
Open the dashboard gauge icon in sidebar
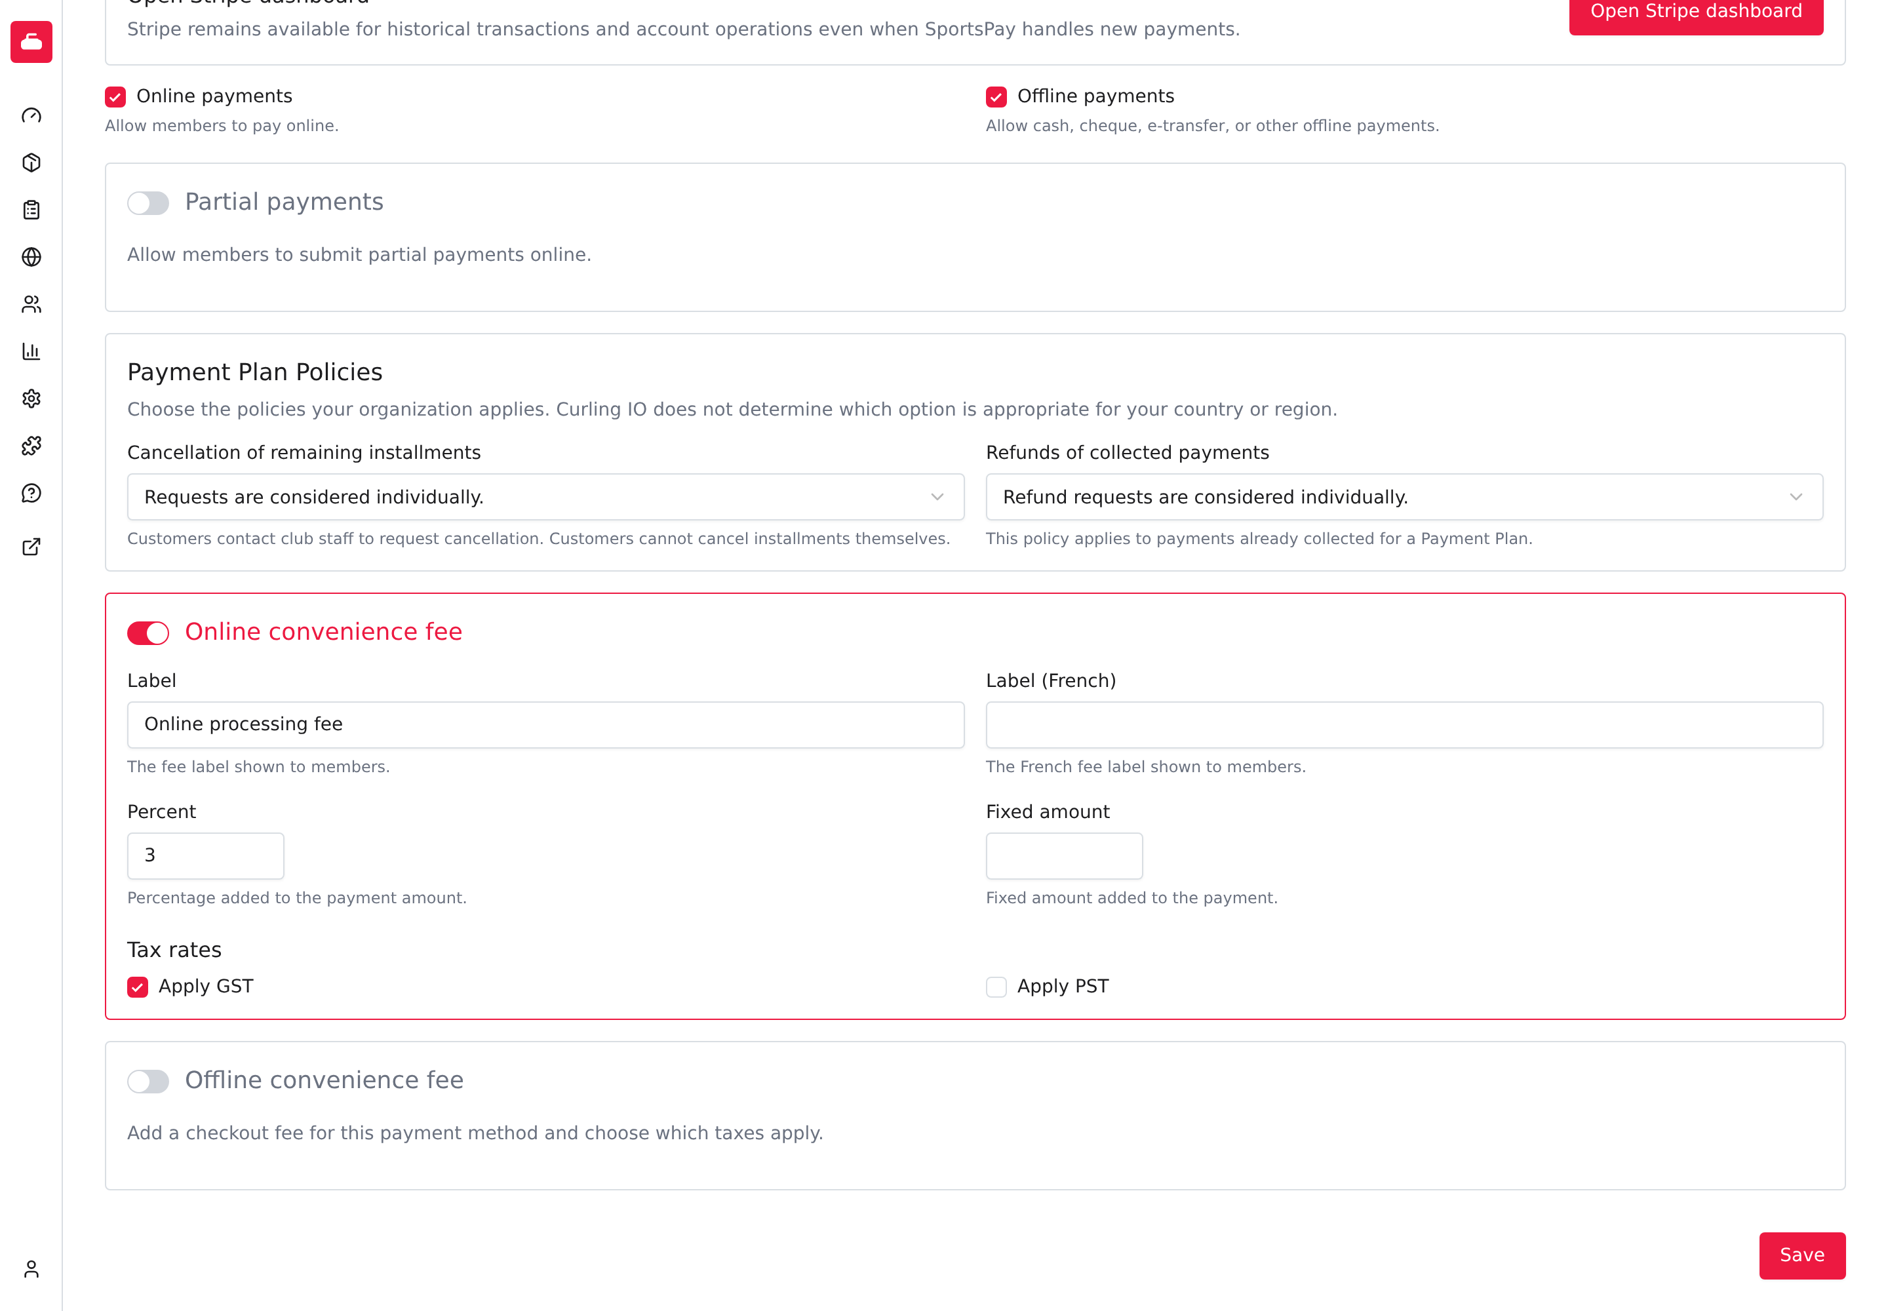point(31,116)
